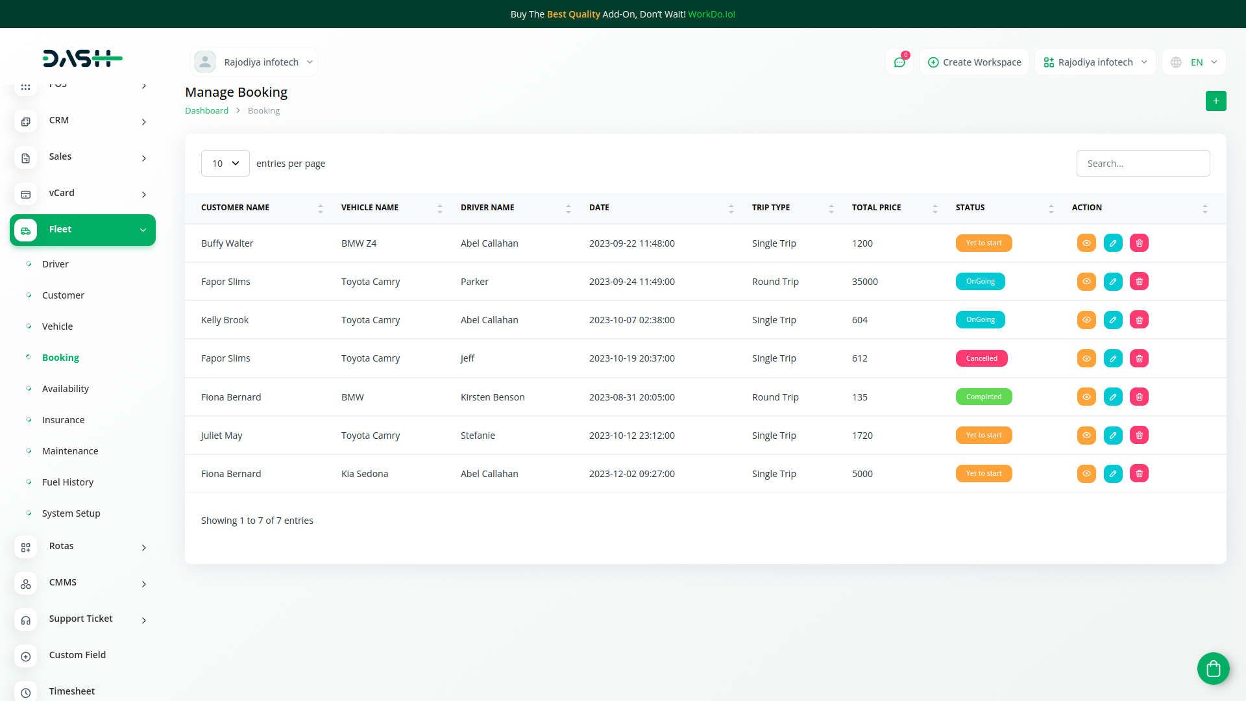
Task: Expand the EN language selector
Action: click(x=1195, y=62)
